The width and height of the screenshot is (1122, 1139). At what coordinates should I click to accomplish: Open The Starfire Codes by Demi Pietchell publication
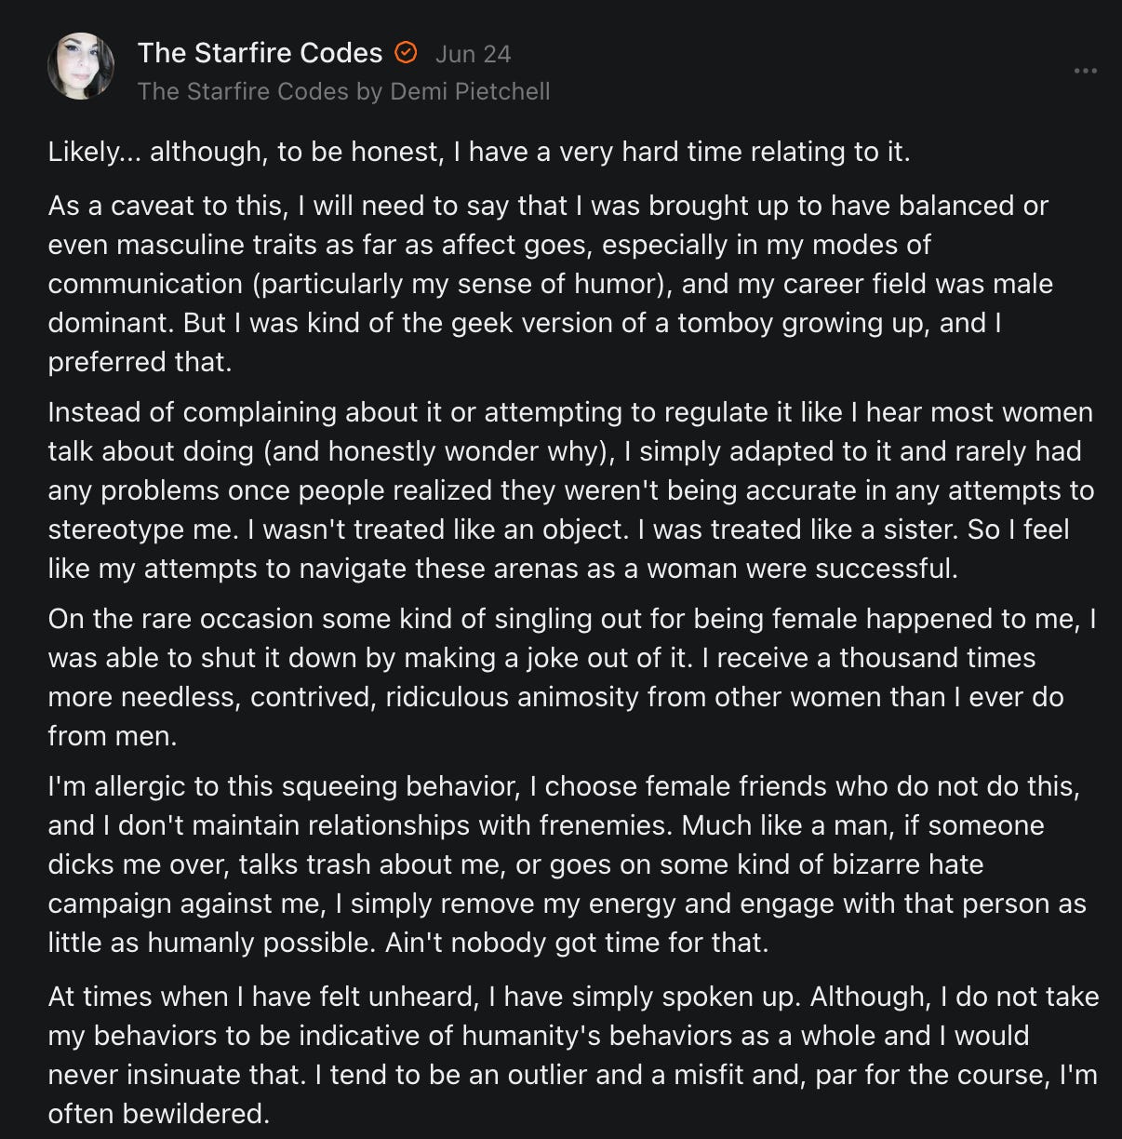click(x=343, y=91)
